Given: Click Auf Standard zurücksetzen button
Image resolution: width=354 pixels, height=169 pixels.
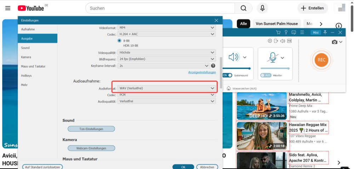Looking at the screenshot, I should tap(42, 167).
